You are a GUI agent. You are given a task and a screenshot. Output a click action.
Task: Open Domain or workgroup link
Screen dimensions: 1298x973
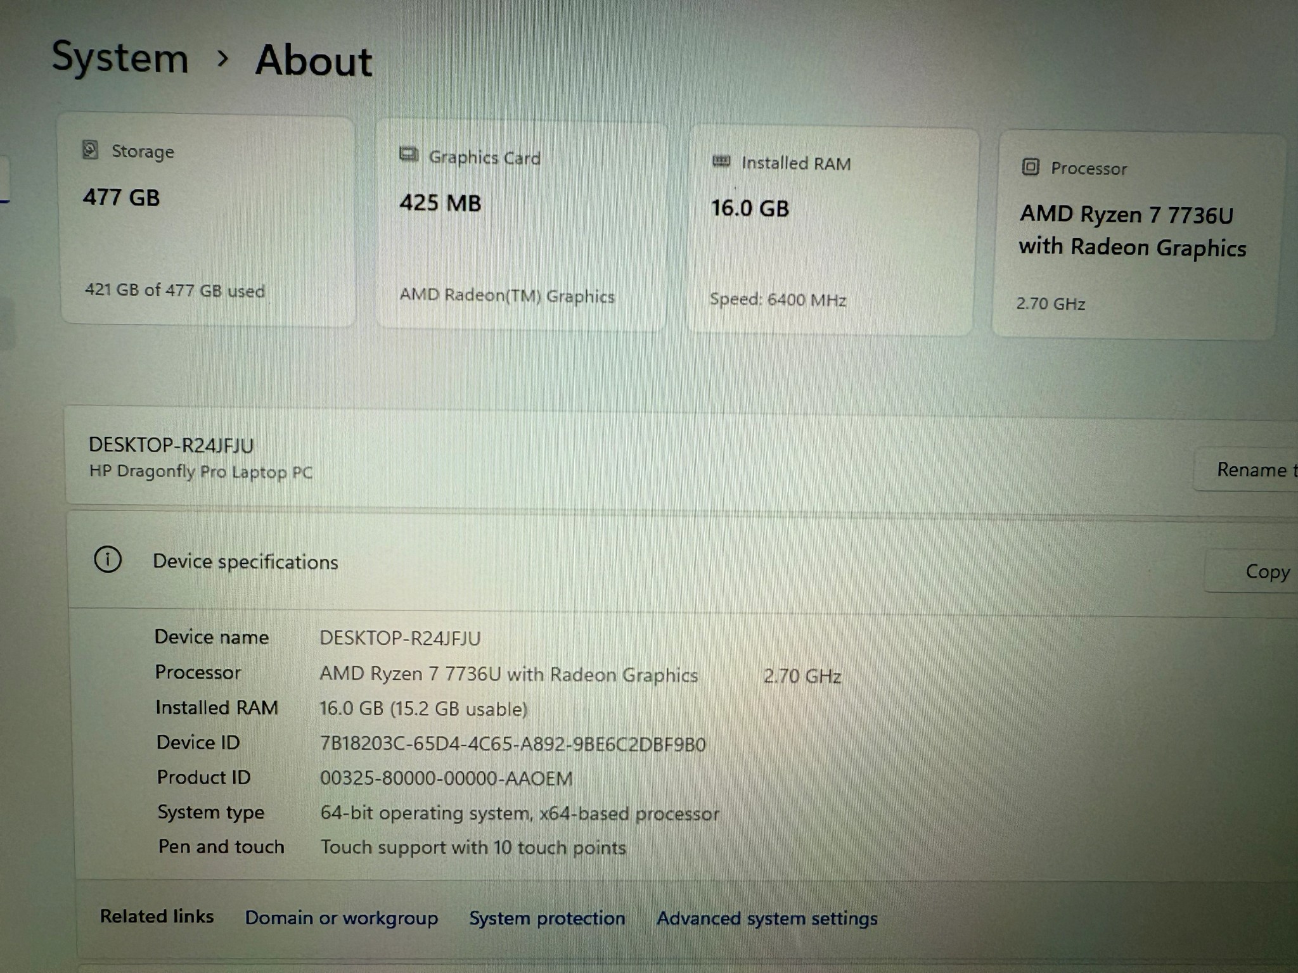(342, 918)
